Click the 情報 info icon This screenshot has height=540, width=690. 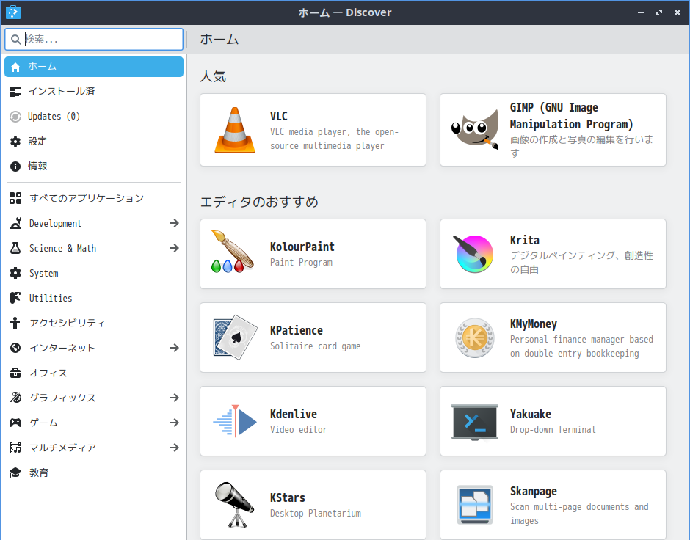pyautogui.click(x=15, y=167)
